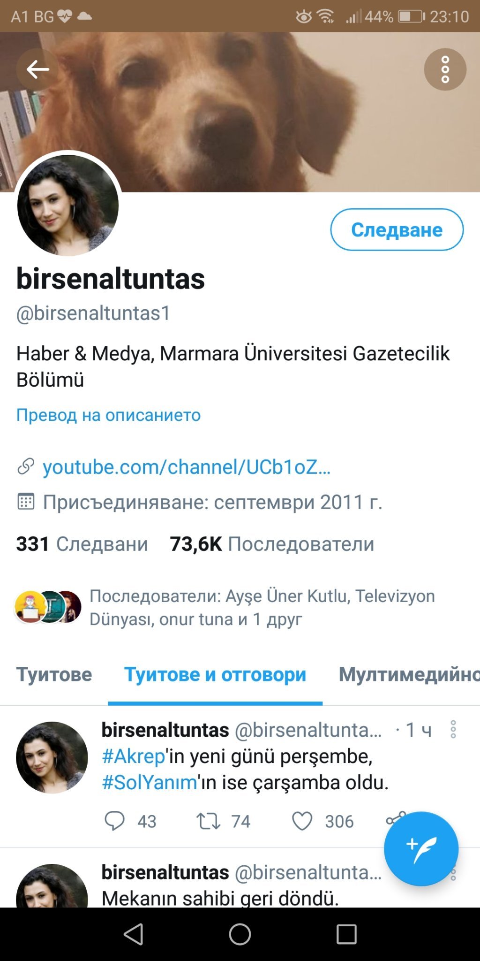Open the youtube.com channel link
The image size is (480, 961).
pyautogui.click(x=187, y=467)
